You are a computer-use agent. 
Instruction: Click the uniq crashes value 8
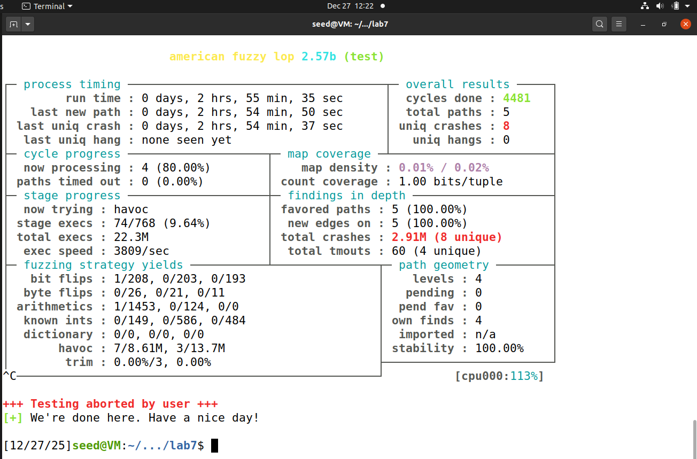pyautogui.click(x=506, y=126)
